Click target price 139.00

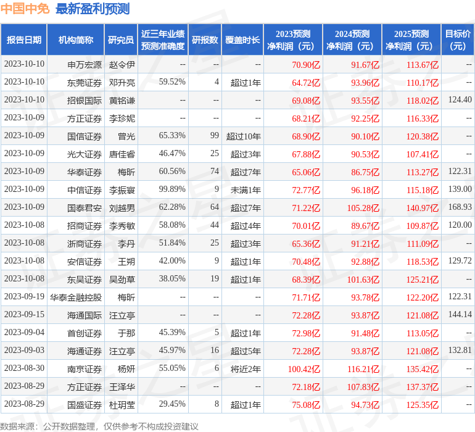(460, 189)
